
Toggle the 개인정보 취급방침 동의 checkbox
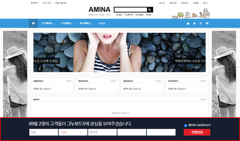click(x=186, y=125)
